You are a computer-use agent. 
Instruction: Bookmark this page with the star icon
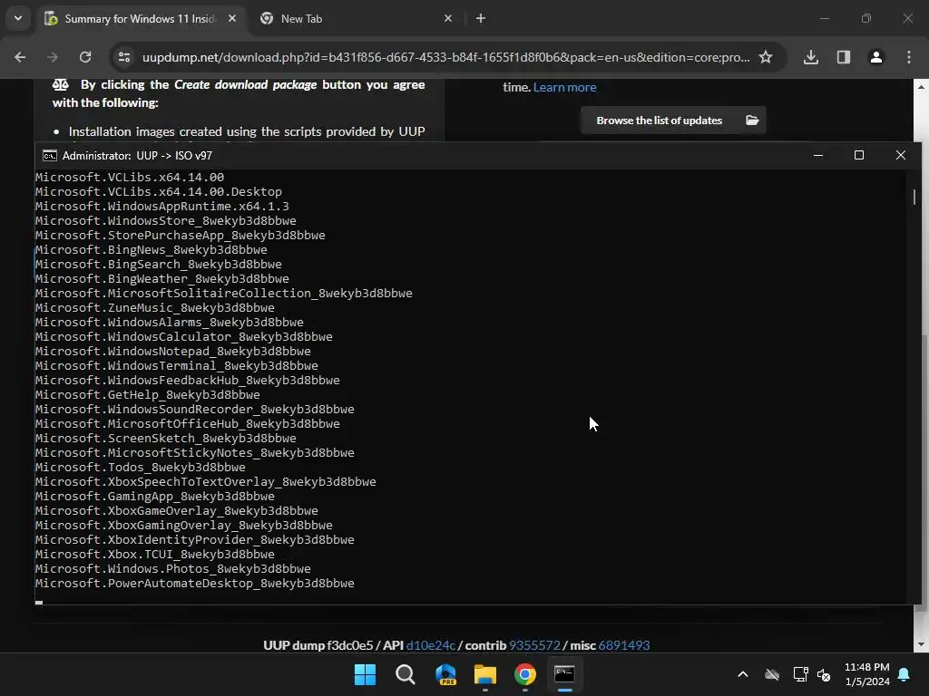pyautogui.click(x=766, y=57)
